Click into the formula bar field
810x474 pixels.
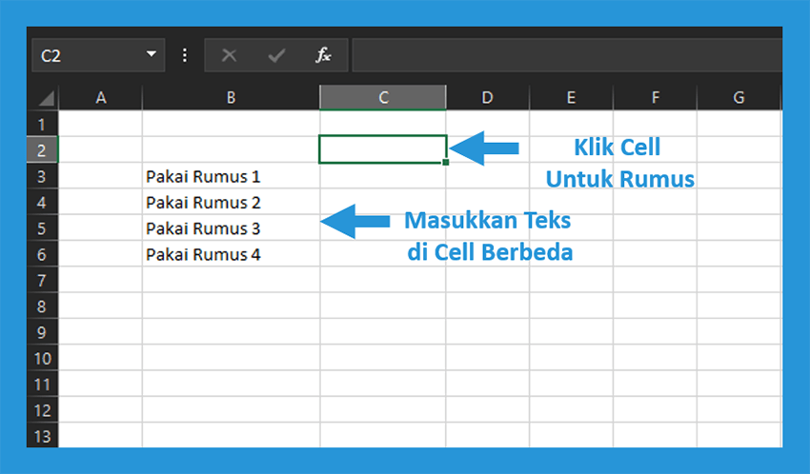click(567, 54)
